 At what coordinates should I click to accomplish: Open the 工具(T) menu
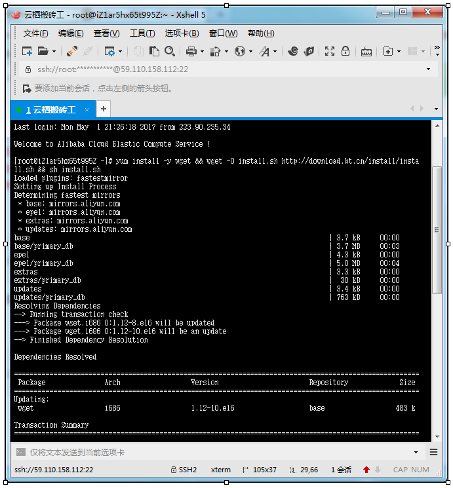click(142, 33)
